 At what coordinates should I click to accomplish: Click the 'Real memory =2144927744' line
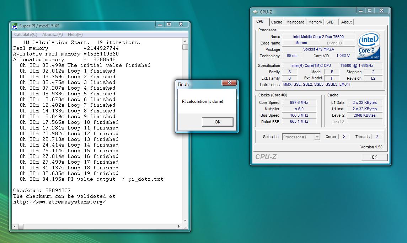(66, 48)
